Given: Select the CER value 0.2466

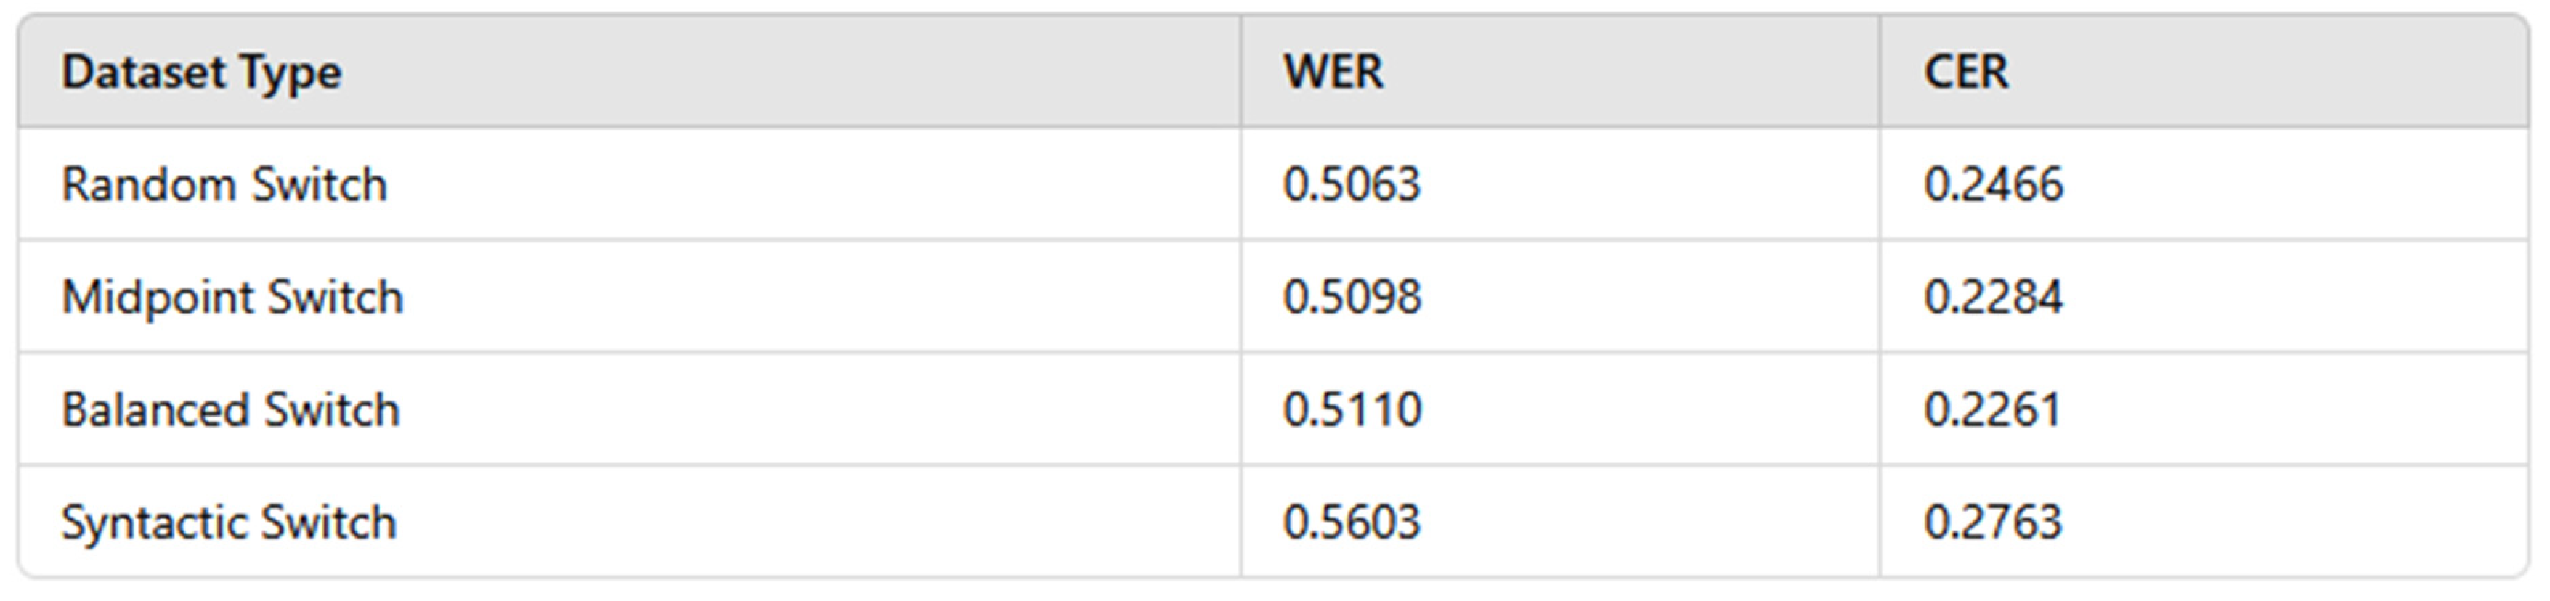Looking at the screenshot, I should point(1993,185).
